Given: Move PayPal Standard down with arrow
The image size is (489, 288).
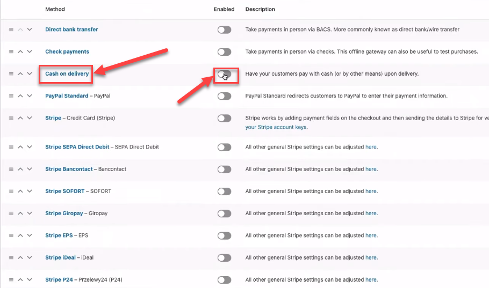Looking at the screenshot, I should [30, 96].
